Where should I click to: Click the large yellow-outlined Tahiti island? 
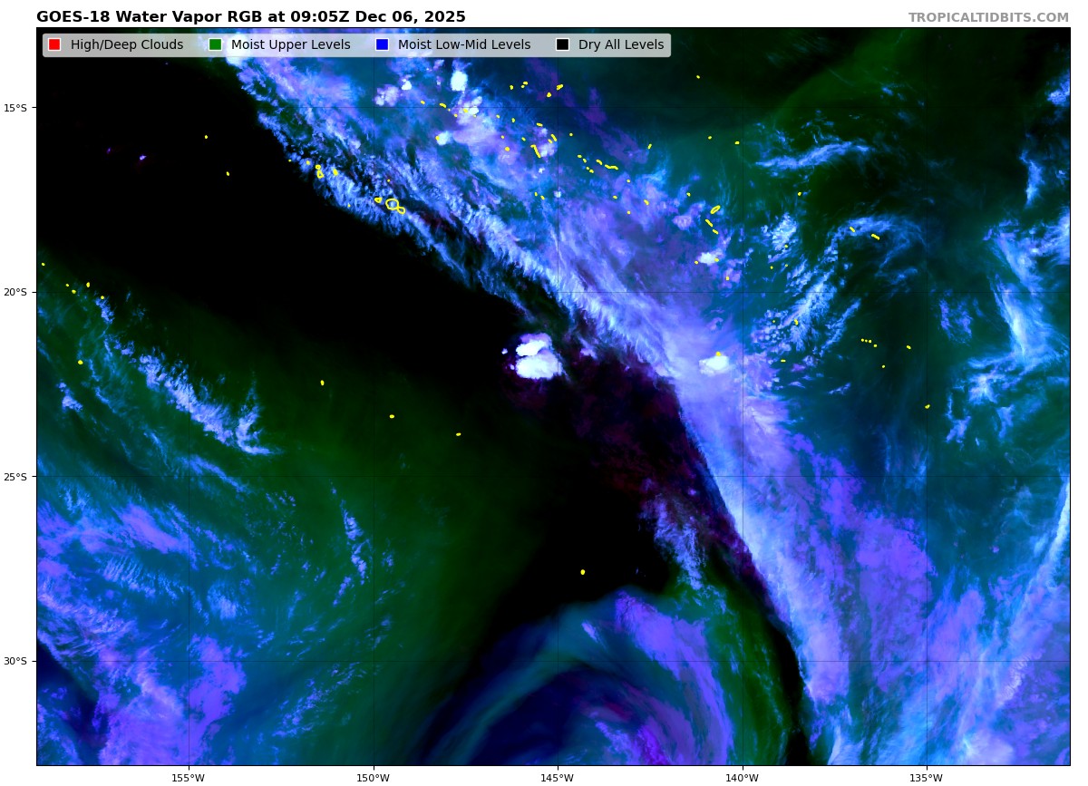(x=392, y=204)
